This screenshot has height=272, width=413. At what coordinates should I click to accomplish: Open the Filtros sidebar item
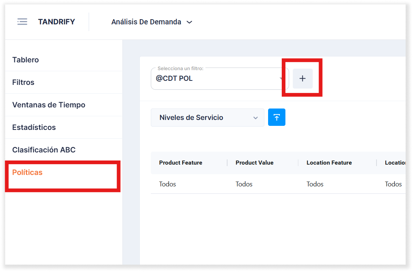[23, 82]
